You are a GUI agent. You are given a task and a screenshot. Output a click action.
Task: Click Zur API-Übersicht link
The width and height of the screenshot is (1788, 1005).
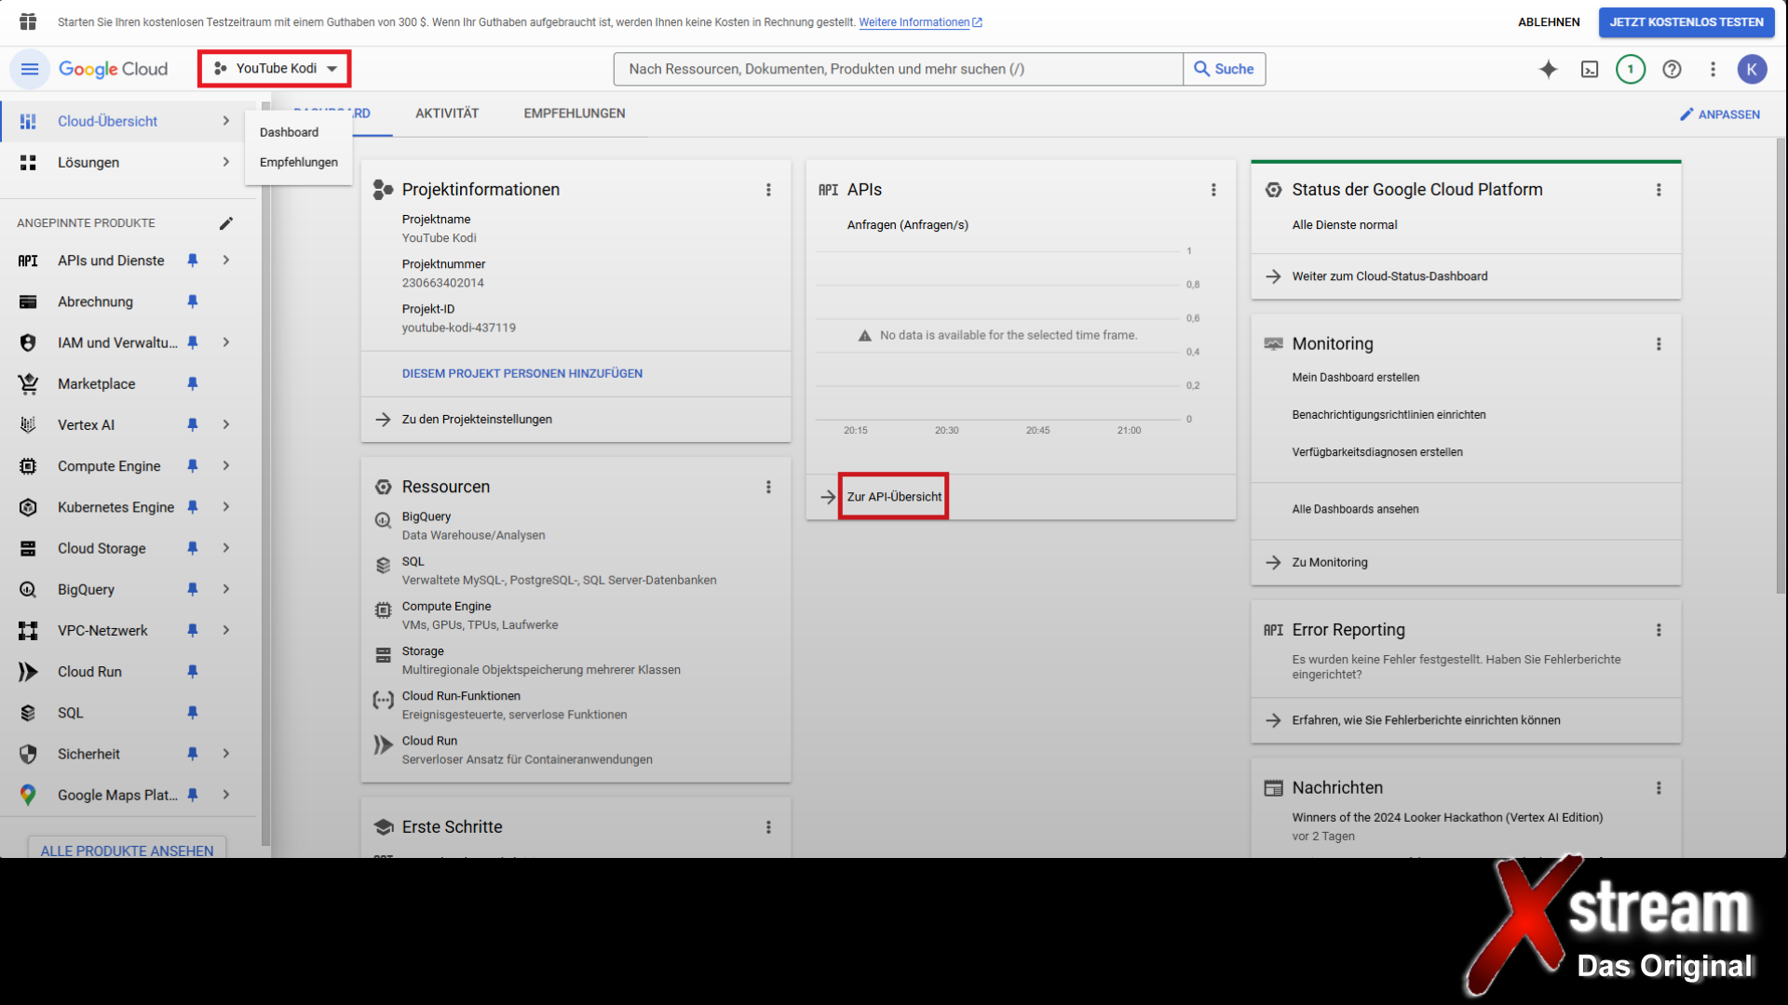894,497
